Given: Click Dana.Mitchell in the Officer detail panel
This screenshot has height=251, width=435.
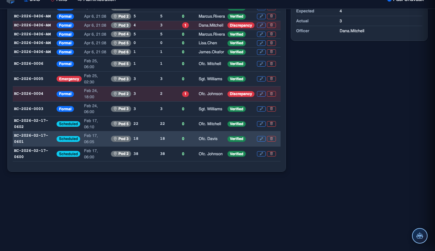Looking at the screenshot, I should (x=352, y=31).
